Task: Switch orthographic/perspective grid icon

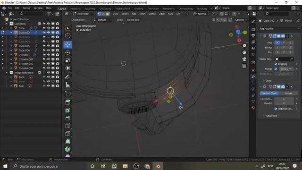Action: (244, 66)
